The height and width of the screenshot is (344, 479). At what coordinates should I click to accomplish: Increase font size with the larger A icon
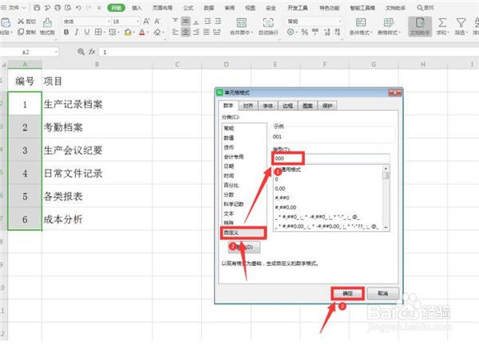(x=147, y=21)
